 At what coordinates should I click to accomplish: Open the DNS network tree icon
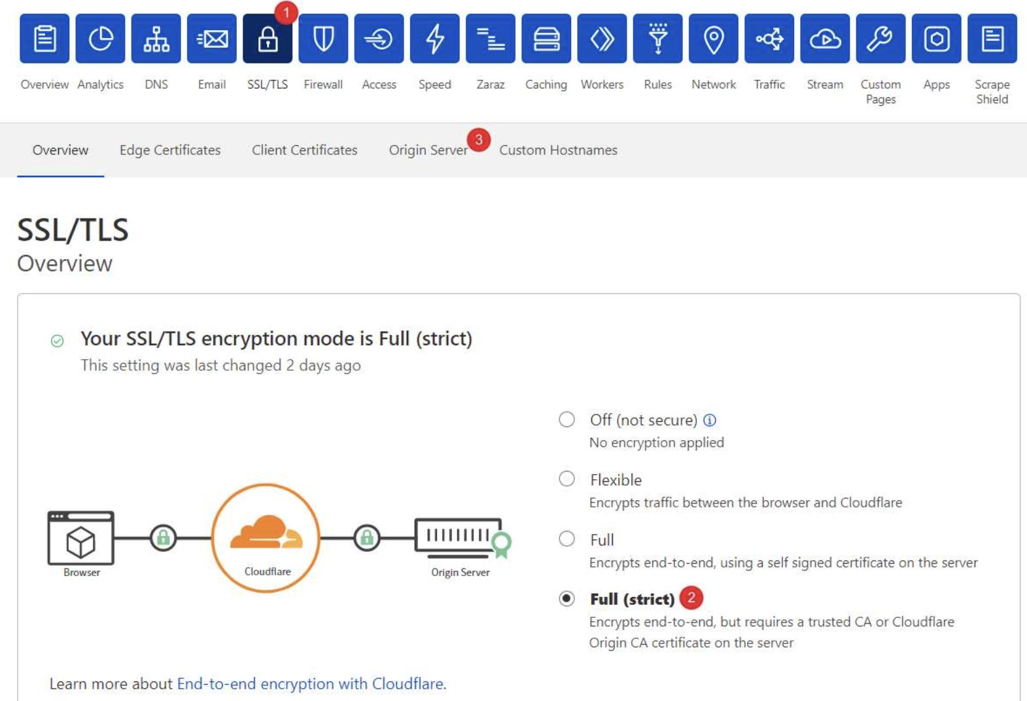(156, 39)
